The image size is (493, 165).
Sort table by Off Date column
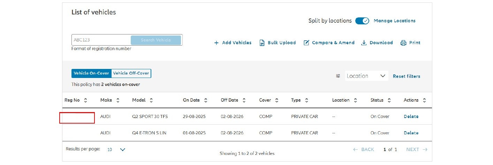[244, 100]
